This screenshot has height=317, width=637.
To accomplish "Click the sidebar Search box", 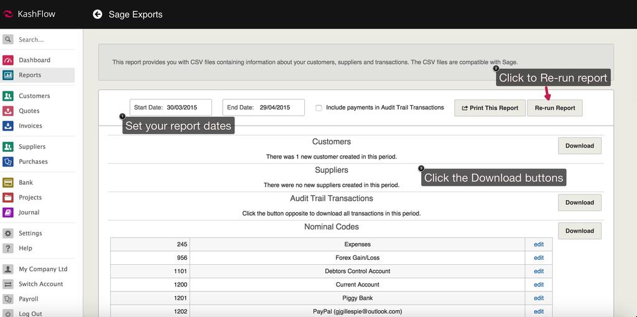I will [44, 40].
